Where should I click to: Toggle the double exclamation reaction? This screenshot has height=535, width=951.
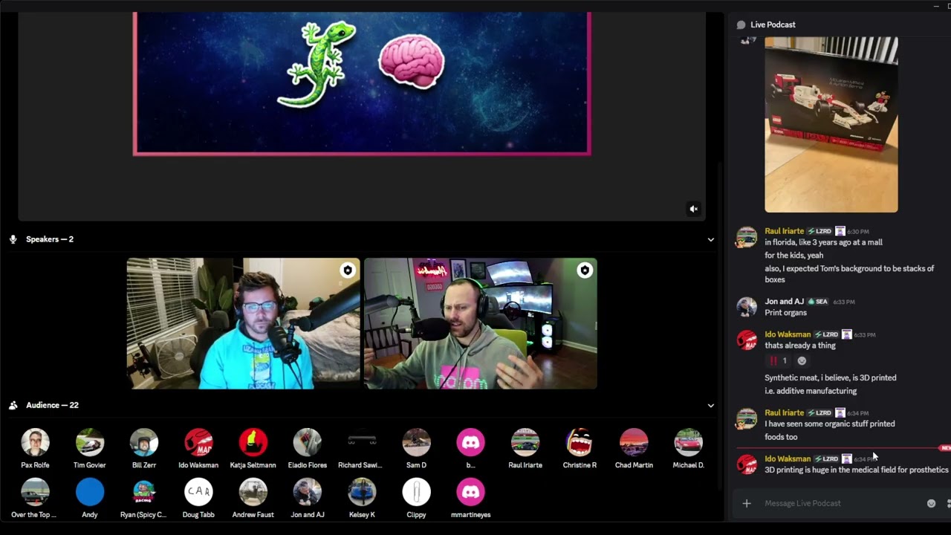coord(778,361)
